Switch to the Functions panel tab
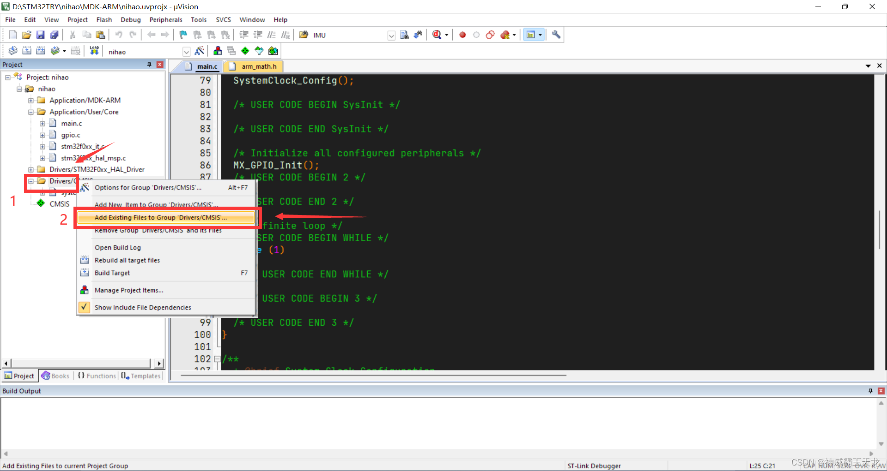The image size is (887, 471). click(97, 376)
